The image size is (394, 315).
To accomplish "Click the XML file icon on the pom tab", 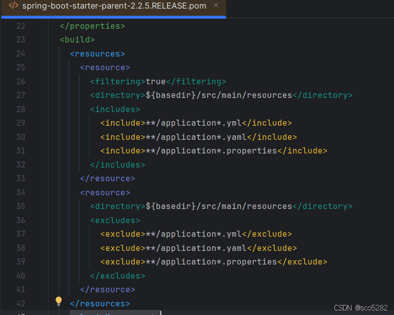I will (x=13, y=5).
